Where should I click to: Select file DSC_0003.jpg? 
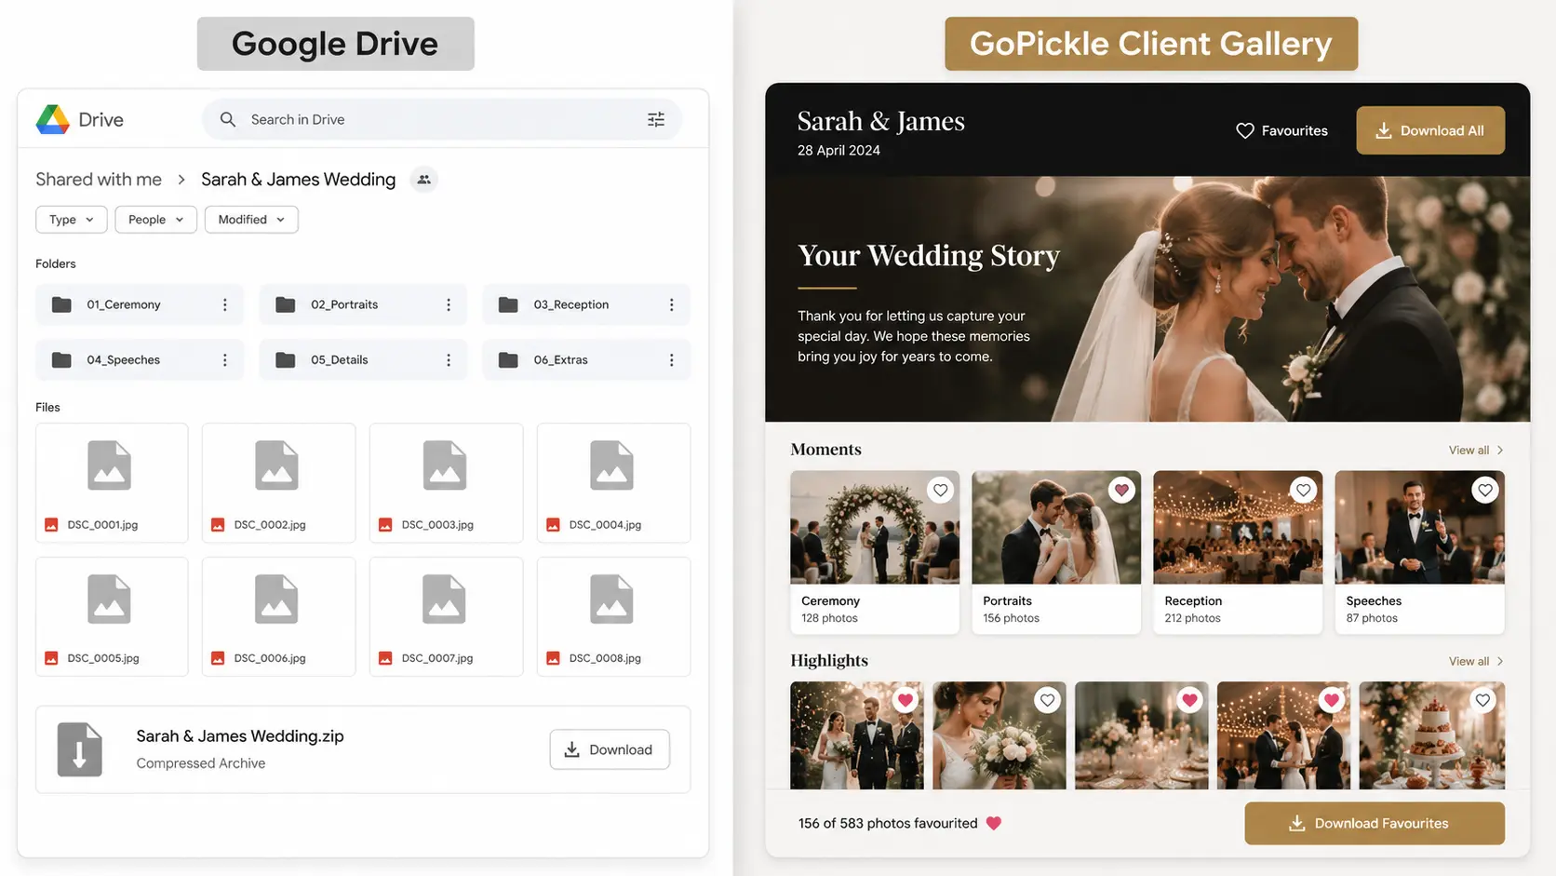[x=446, y=483]
